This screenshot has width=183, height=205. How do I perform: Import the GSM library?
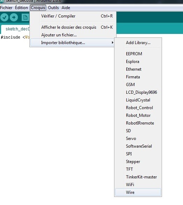click(138, 85)
